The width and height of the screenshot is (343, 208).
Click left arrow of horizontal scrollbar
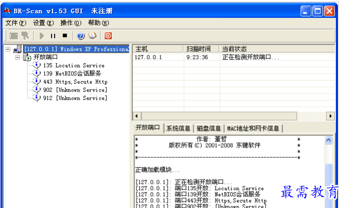pyautogui.click(x=137, y=116)
